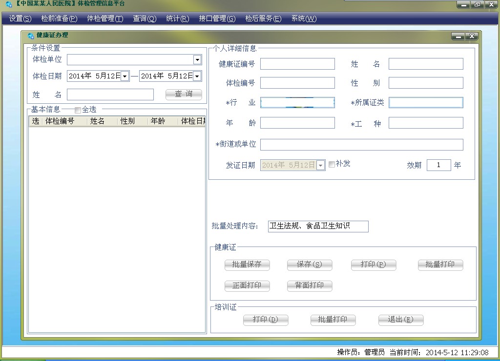Focus the 体检编号 input field
500x361 pixels.
point(297,83)
